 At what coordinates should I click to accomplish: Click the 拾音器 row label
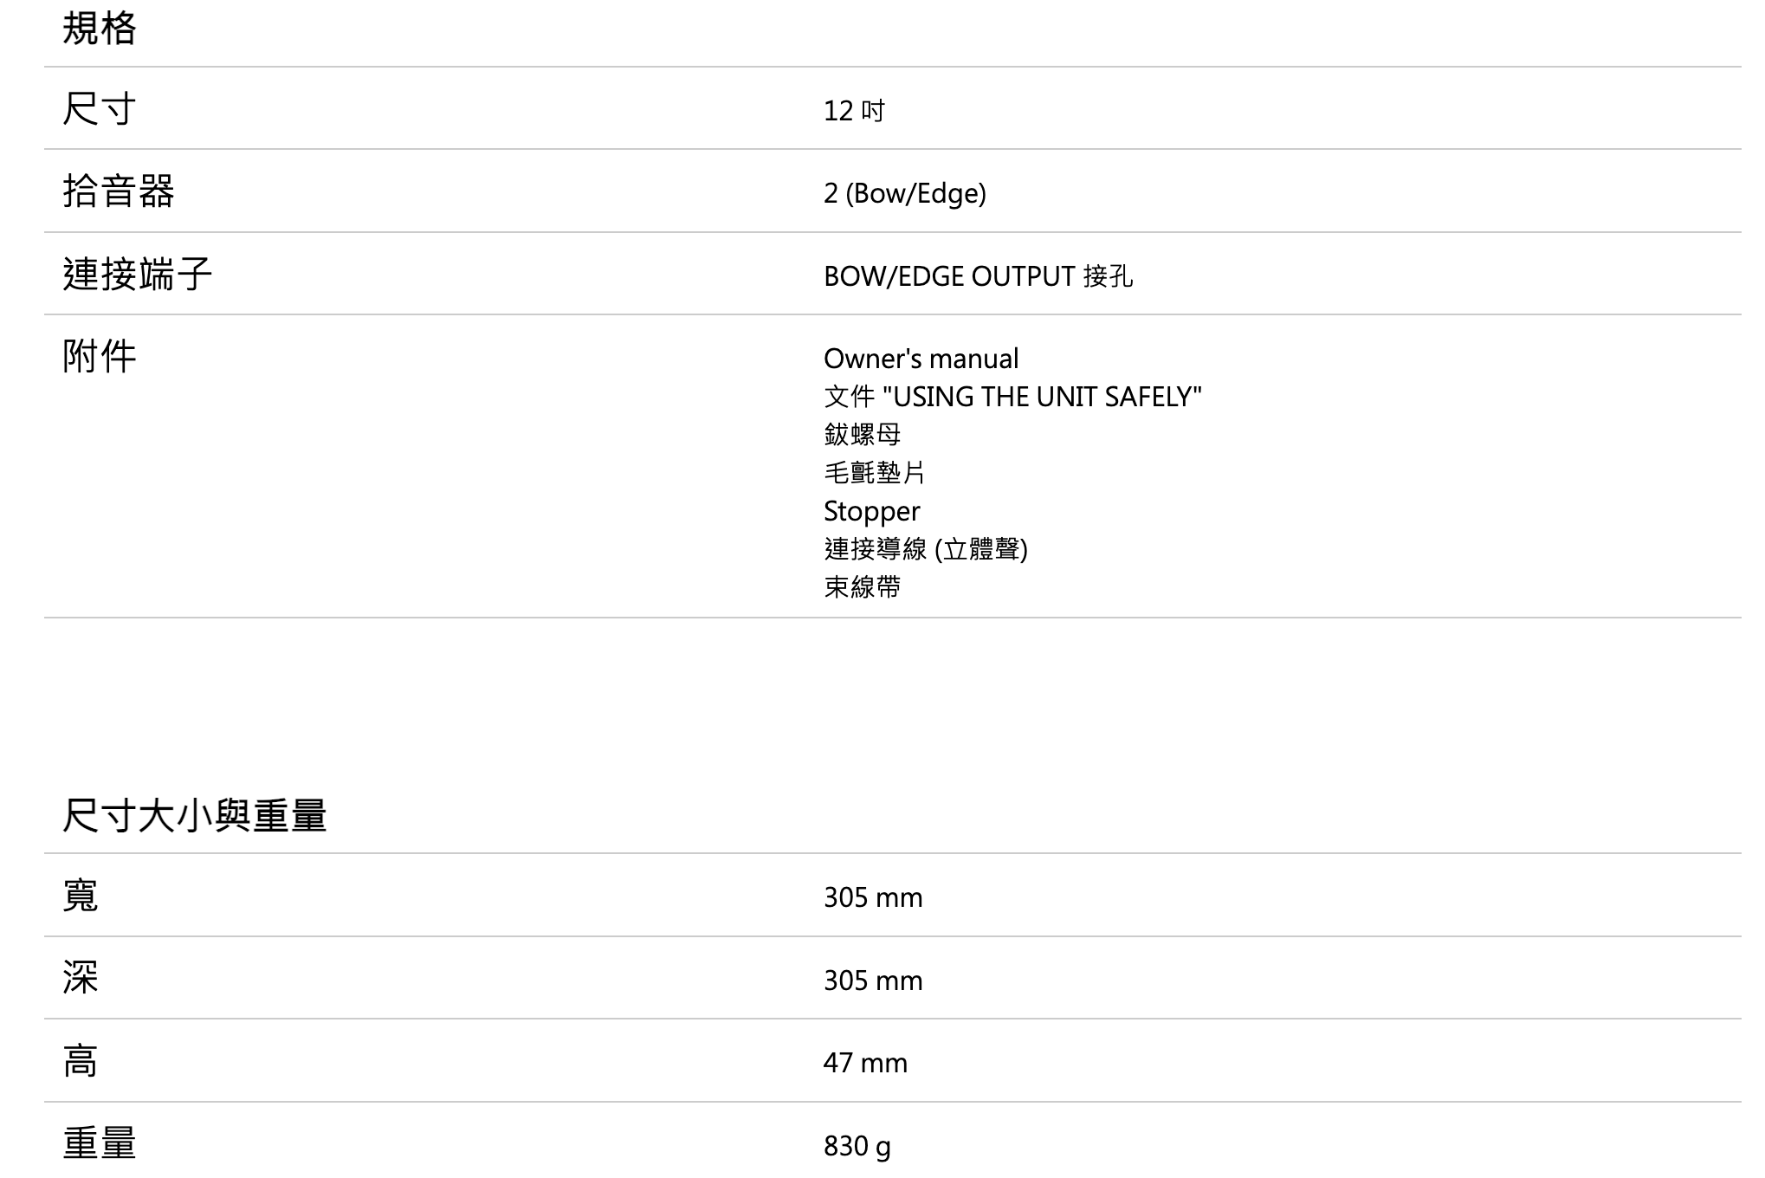119,191
